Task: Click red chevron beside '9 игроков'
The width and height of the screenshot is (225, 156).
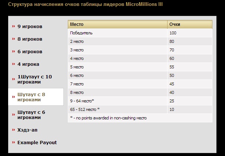Action: click(x=13, y=26)
